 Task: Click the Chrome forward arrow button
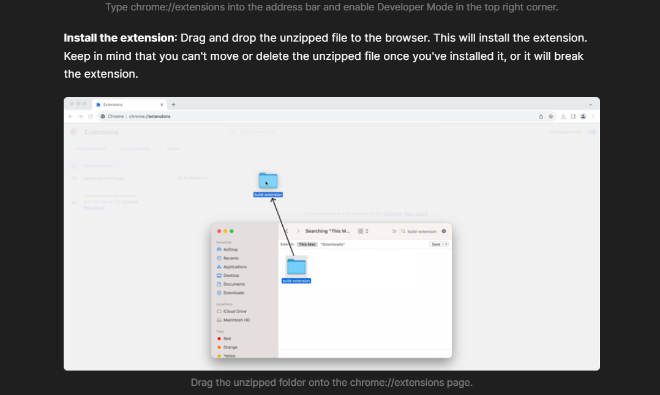coord(80,116)
